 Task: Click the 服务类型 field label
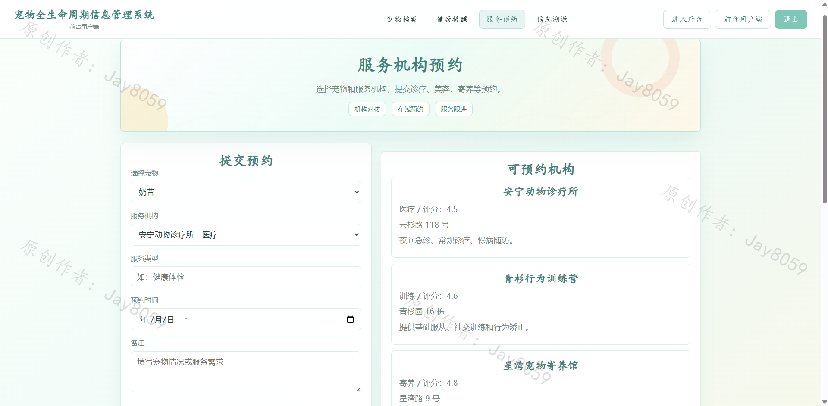pos(144,258)
